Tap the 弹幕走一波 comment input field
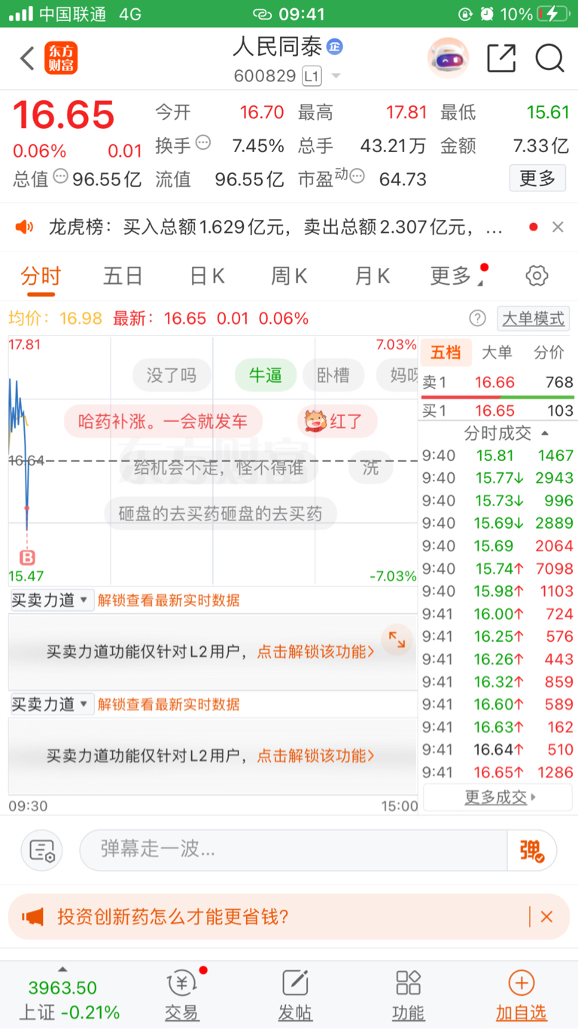This screenshot has width=578, height=1029. [x=294, y=850]
